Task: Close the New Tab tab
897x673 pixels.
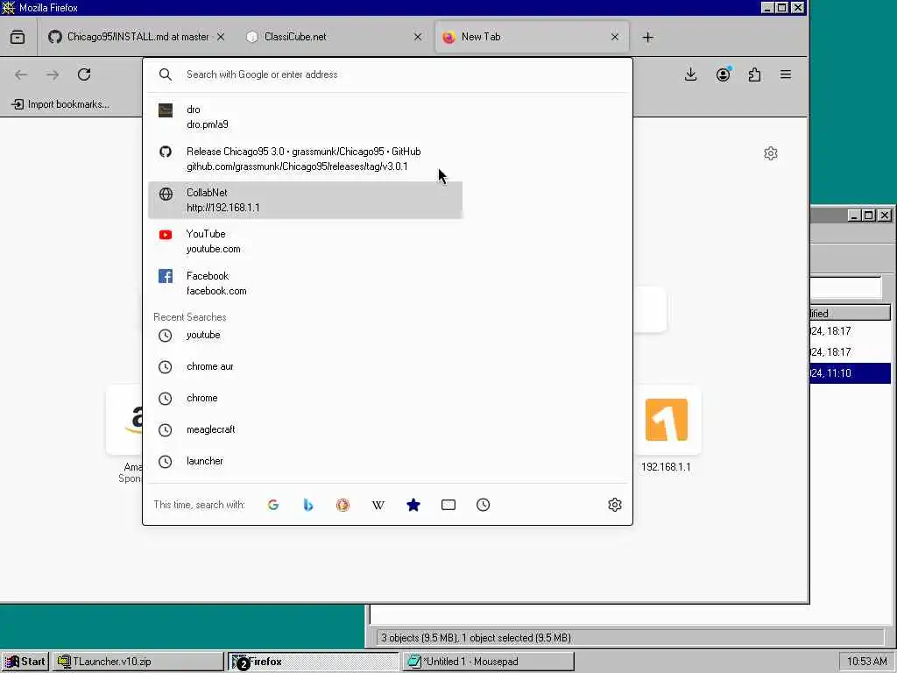Action: (614, 37)
